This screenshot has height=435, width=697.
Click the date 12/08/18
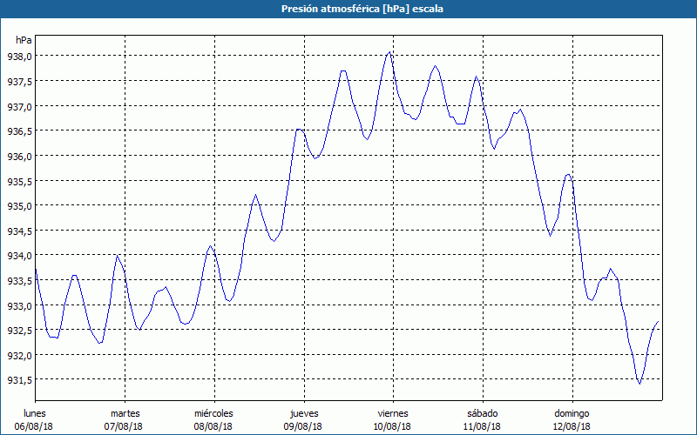(x=572, y=426)
